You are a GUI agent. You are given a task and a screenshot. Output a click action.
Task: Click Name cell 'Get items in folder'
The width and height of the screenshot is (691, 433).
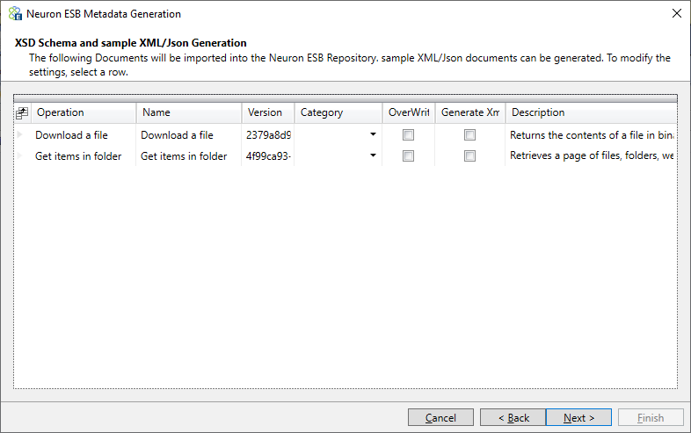[189, 156]
